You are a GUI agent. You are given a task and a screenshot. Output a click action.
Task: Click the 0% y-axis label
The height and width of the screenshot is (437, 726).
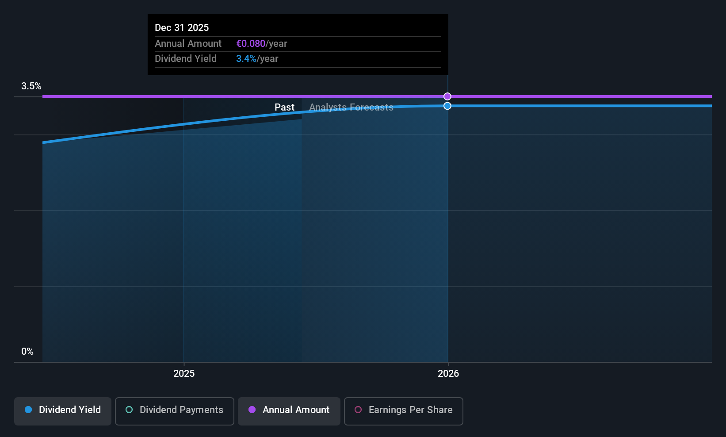[27, 351]
